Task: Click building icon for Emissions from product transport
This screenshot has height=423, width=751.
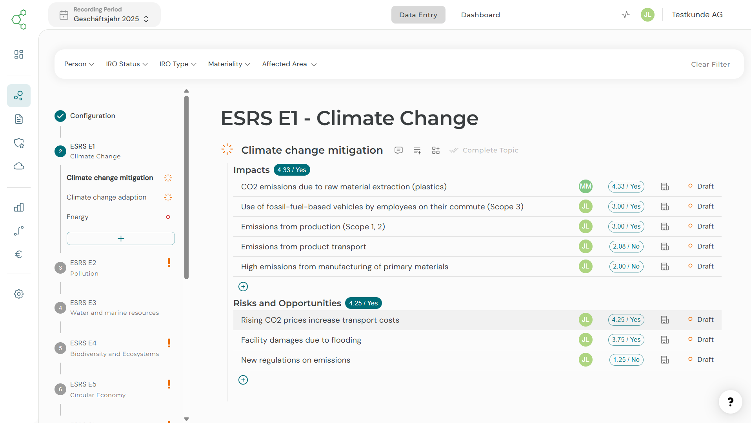Action: pyautogui.click(x=665, y=247)
